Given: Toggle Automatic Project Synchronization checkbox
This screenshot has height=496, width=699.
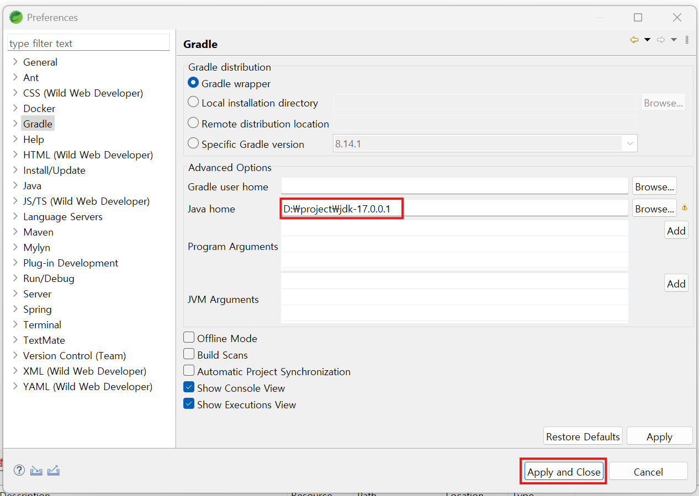Looking at the screenshot, I should pyautogui.click(x=189, y=371).
